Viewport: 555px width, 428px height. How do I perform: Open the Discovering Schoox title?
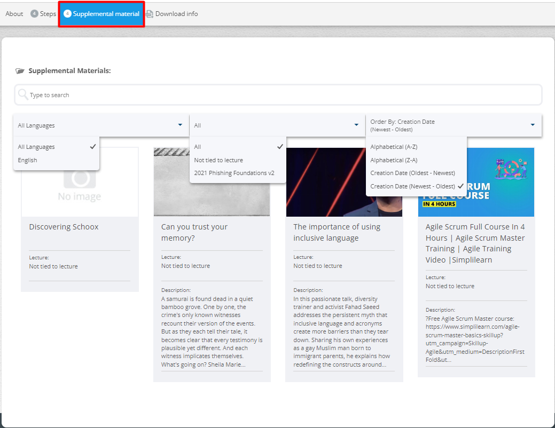click(64, 227)
